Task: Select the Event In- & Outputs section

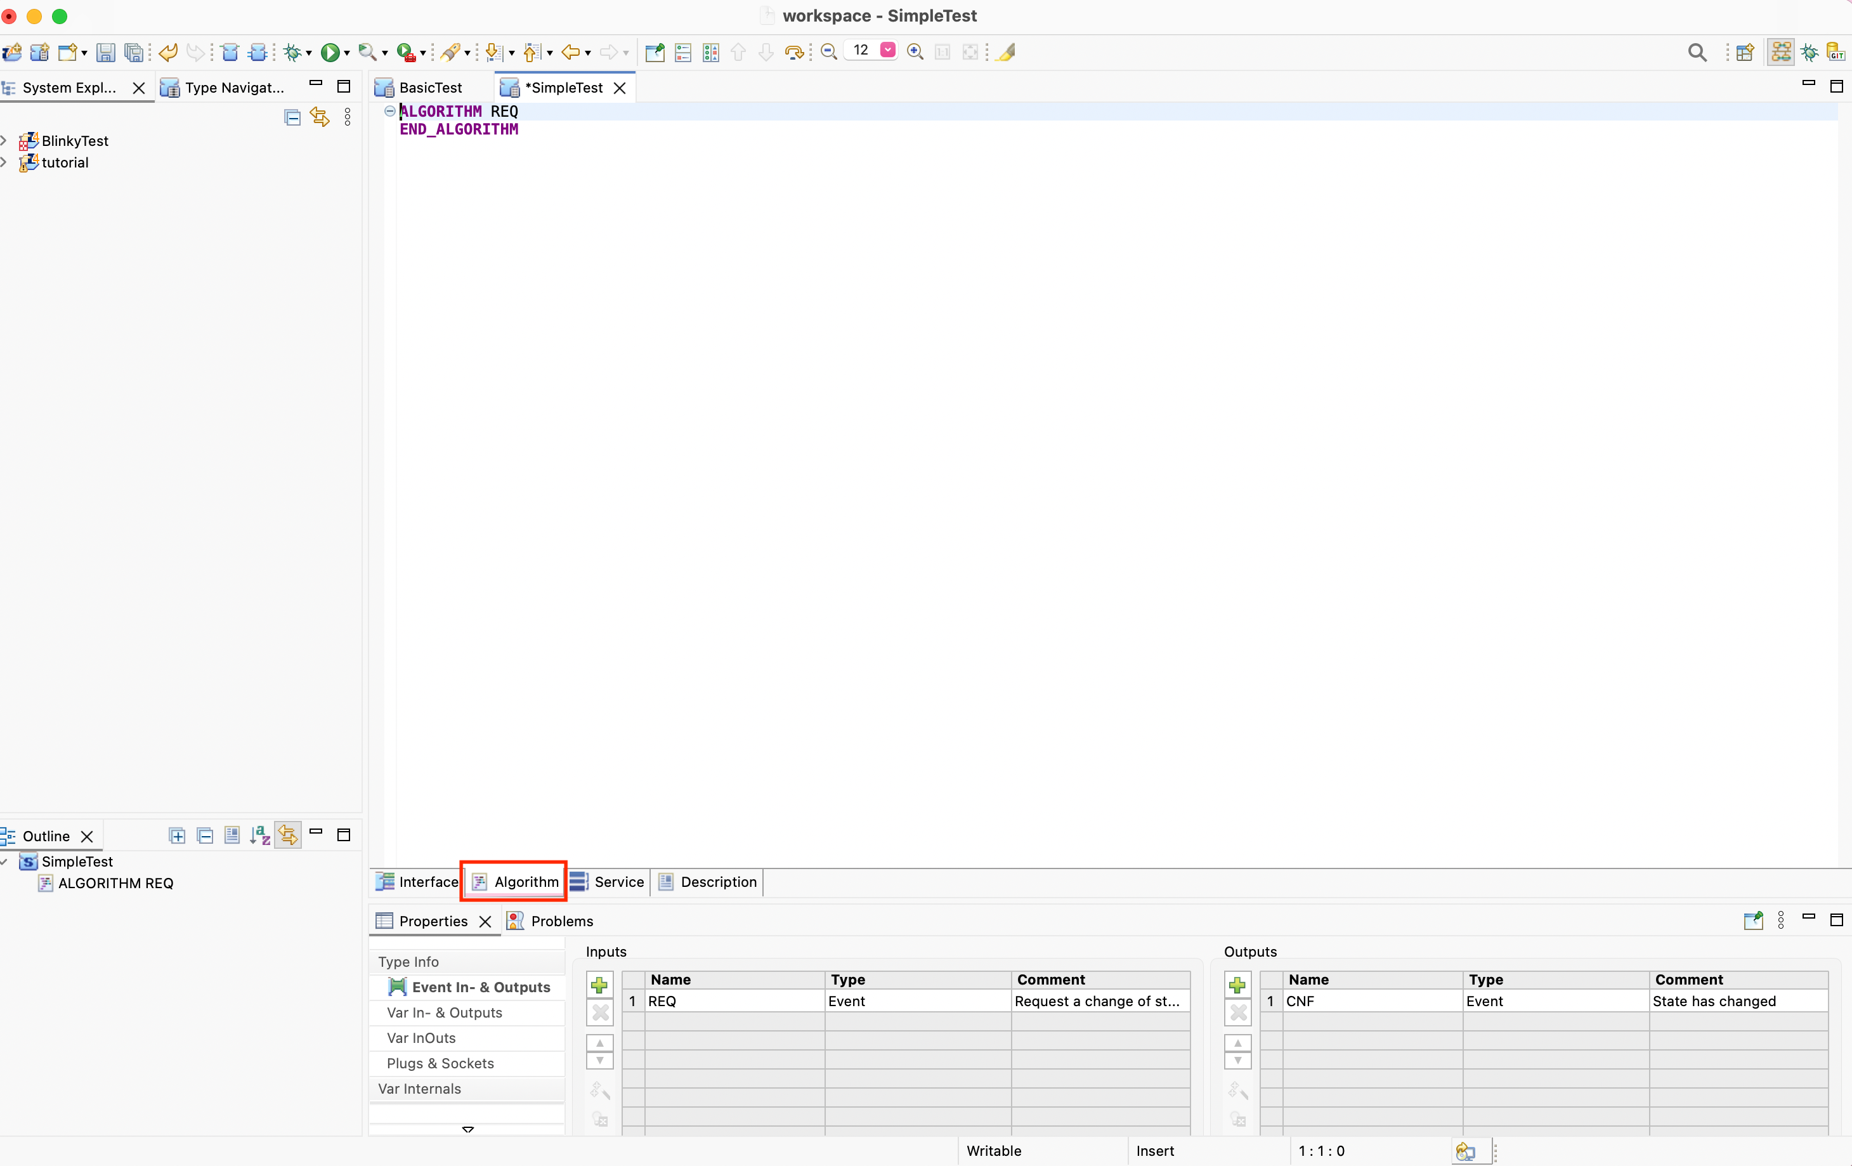Action: click(467, 988)
